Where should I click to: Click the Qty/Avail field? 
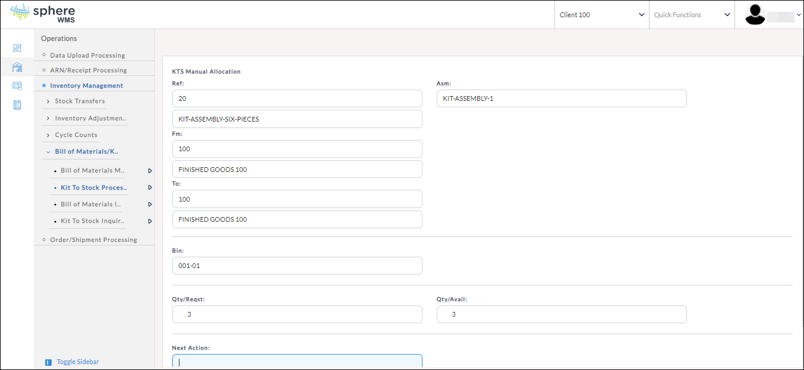click(x=562, y=314)
